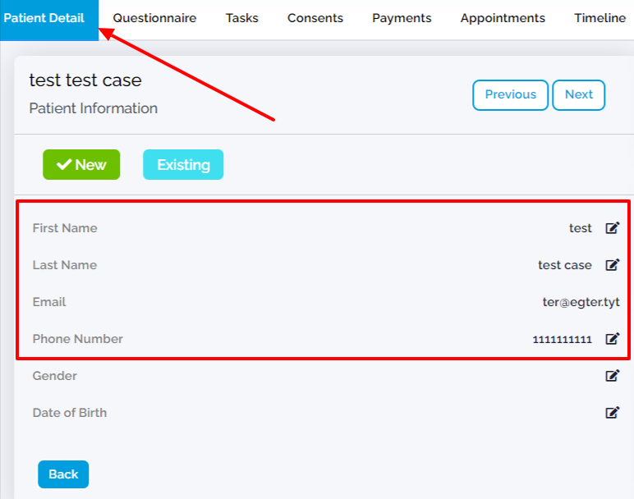Click the Last Name edit pencil icon

point(612,264)
